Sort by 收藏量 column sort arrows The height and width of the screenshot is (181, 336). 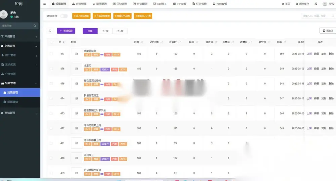pos(251,42)
